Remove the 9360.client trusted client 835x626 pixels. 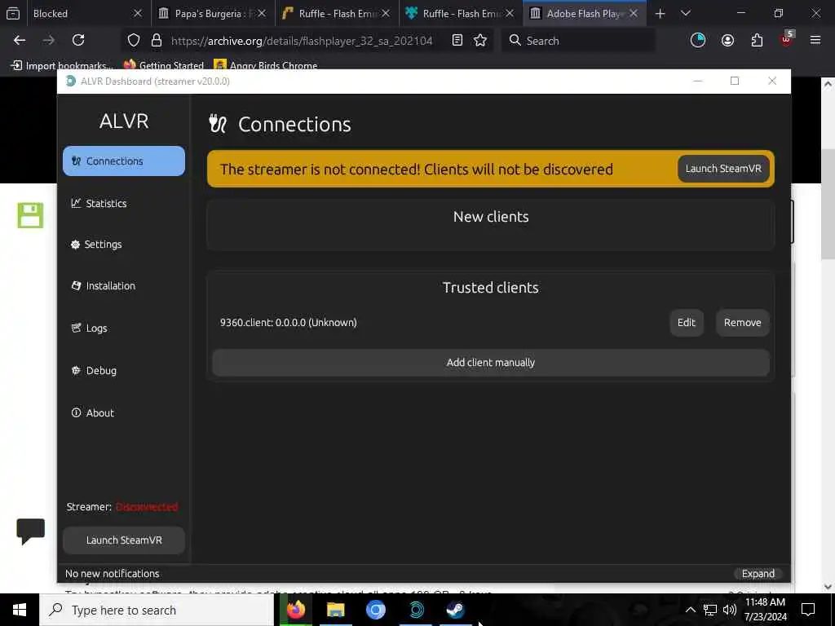coord(742,323)
